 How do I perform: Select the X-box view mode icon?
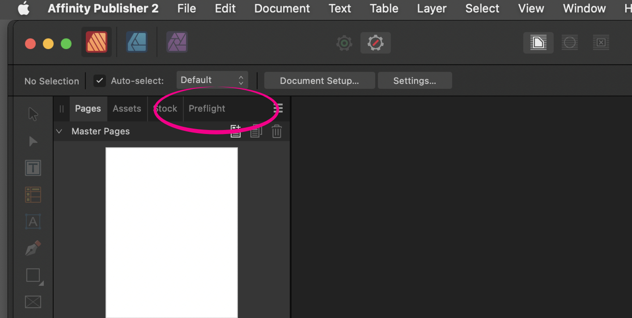(x=601, y=43)
